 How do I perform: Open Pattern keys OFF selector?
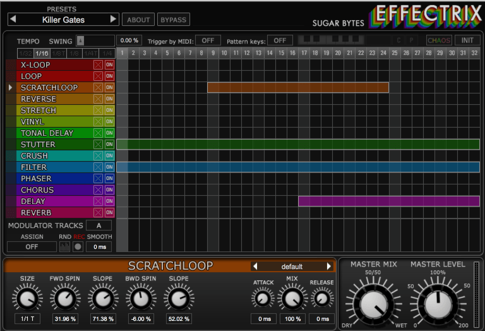coord(280,40)
